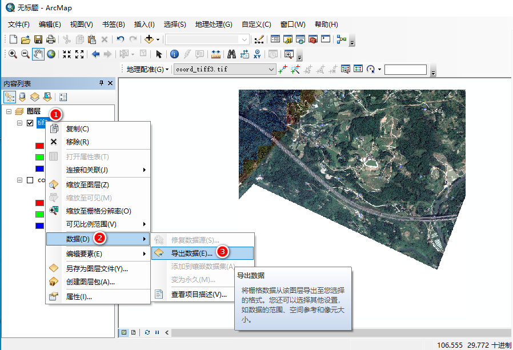Open Find binoculars tool

point(231,54)
